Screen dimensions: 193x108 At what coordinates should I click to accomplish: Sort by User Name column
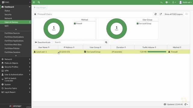point(44,47)
